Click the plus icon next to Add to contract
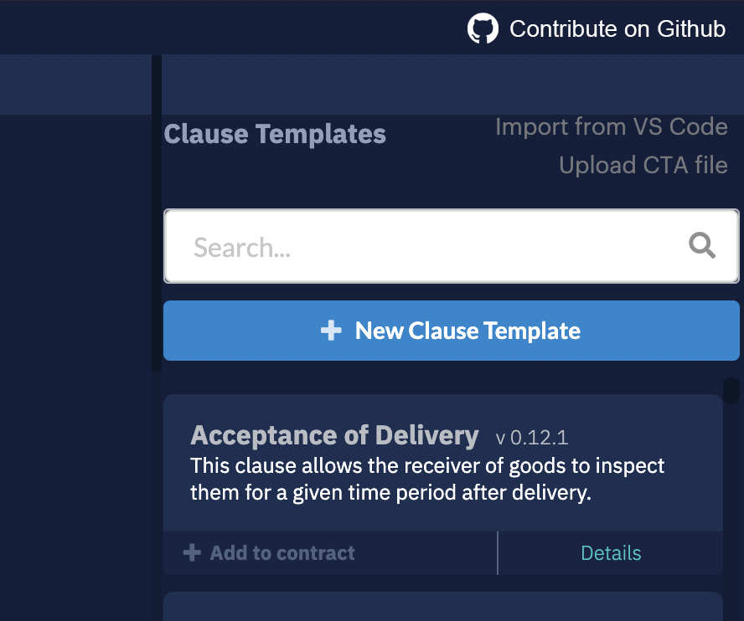The height and width of the screenshot is (621, 744). click(192, 552)
